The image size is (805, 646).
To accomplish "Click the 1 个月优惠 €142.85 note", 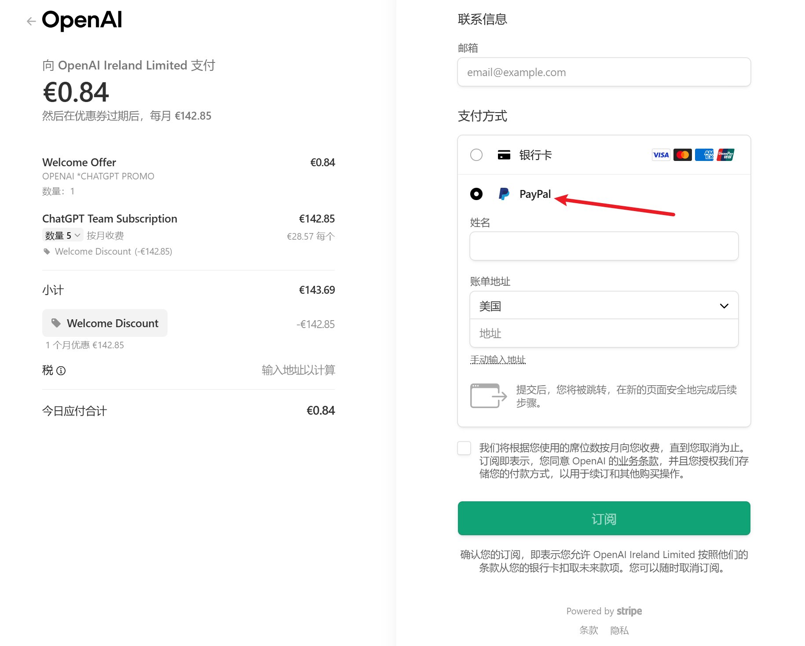I will (x=85, y=345).
